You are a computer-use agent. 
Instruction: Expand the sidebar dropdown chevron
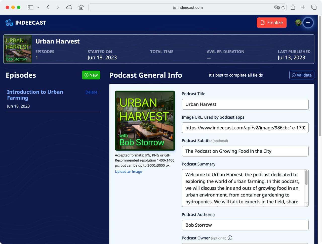tap(38, 7)
